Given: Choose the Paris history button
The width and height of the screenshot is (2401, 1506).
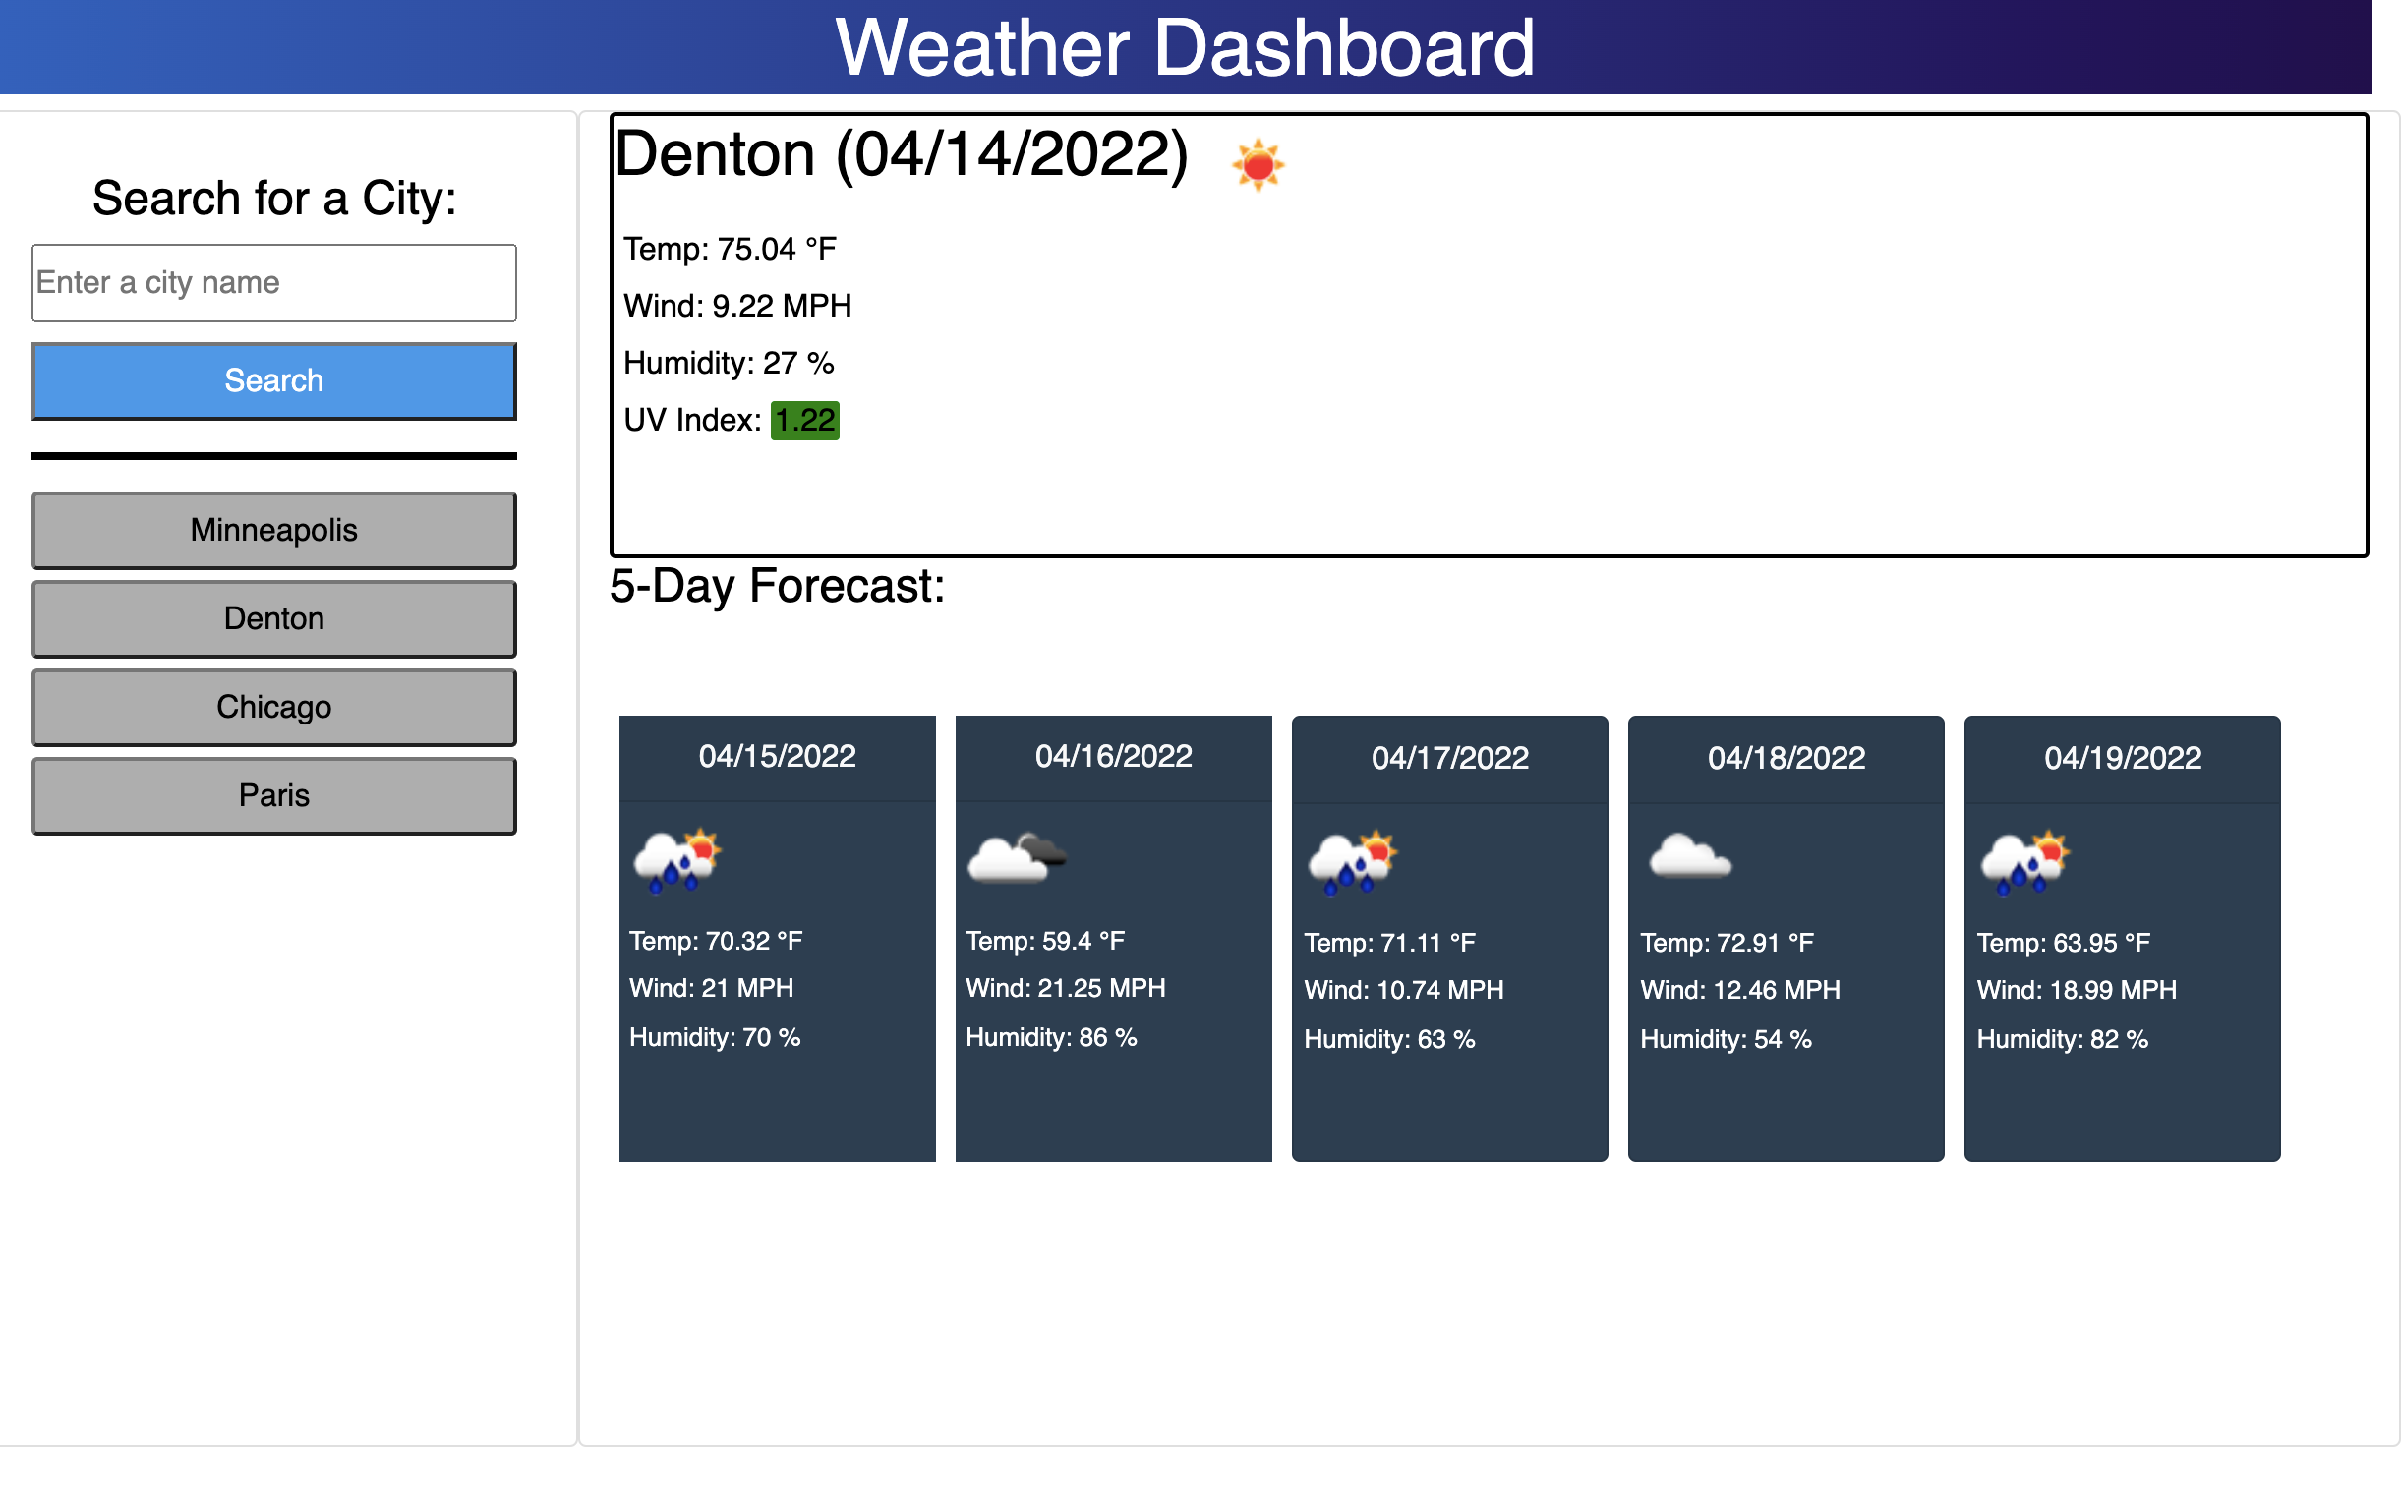Looking at the screenshot, I should tap(274, 796).
